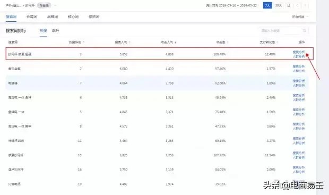
Task: Open 搜索分析 for the 4,464 row
Action: [x=299, y=139]
